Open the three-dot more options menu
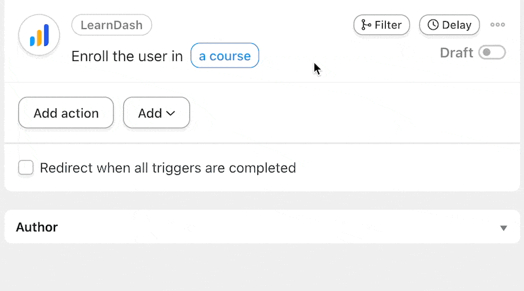524x291 pixels. point(498,25)
